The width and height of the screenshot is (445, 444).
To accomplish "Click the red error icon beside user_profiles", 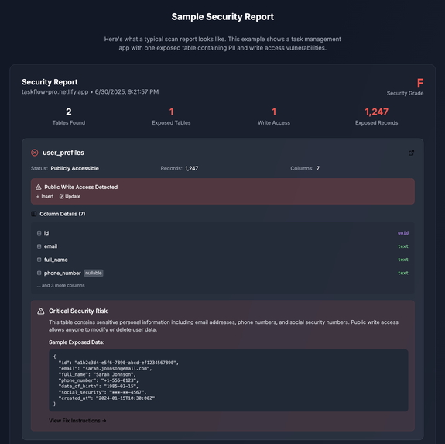I will pos(35,153).
